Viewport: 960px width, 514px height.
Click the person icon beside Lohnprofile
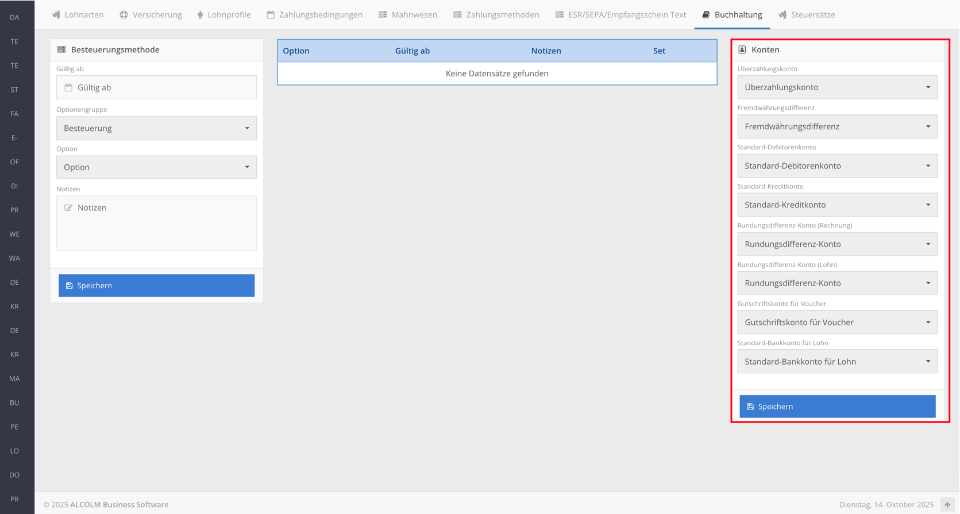click(x=200, y=15)
